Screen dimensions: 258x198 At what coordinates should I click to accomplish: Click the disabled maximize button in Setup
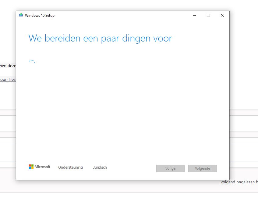click(x=208, y=15)
